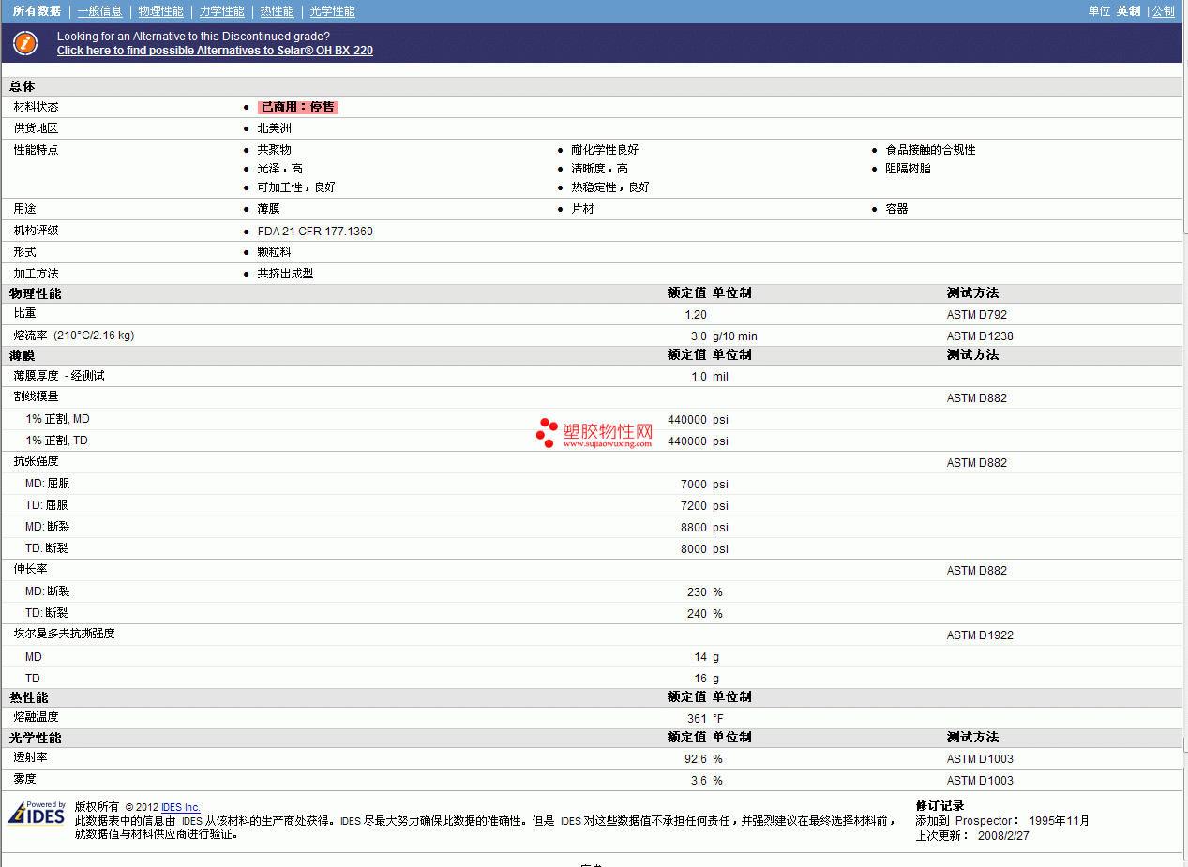Click the 食品接触的合规性 feature

coord(931,150)
